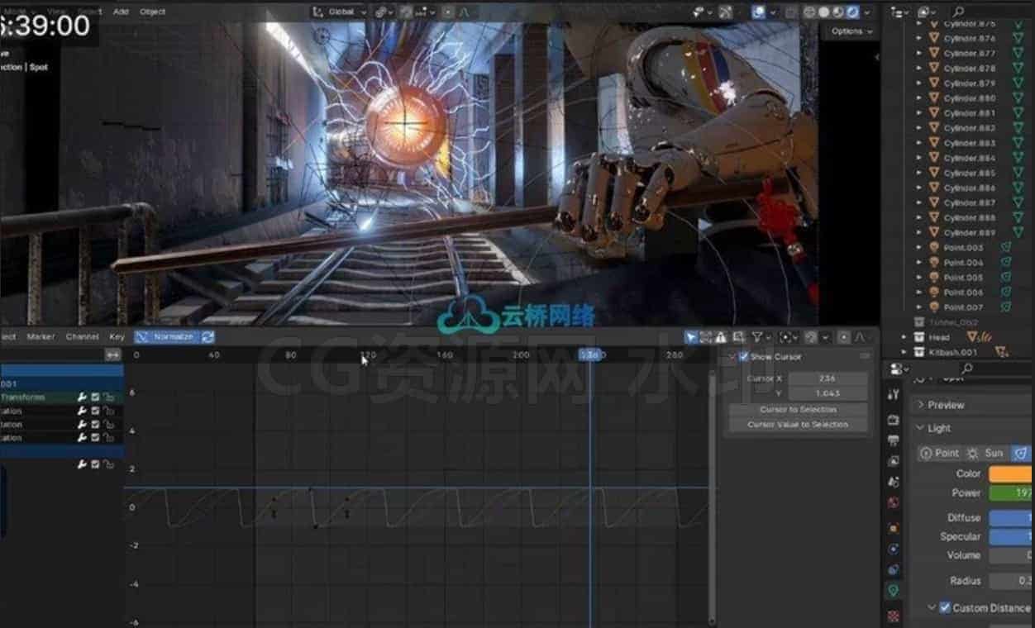
Task: Open the Object properties tab
Action: click(893, 527)
